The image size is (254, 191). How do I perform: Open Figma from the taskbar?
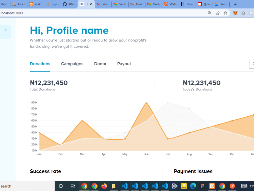click(x=202, y=186)
